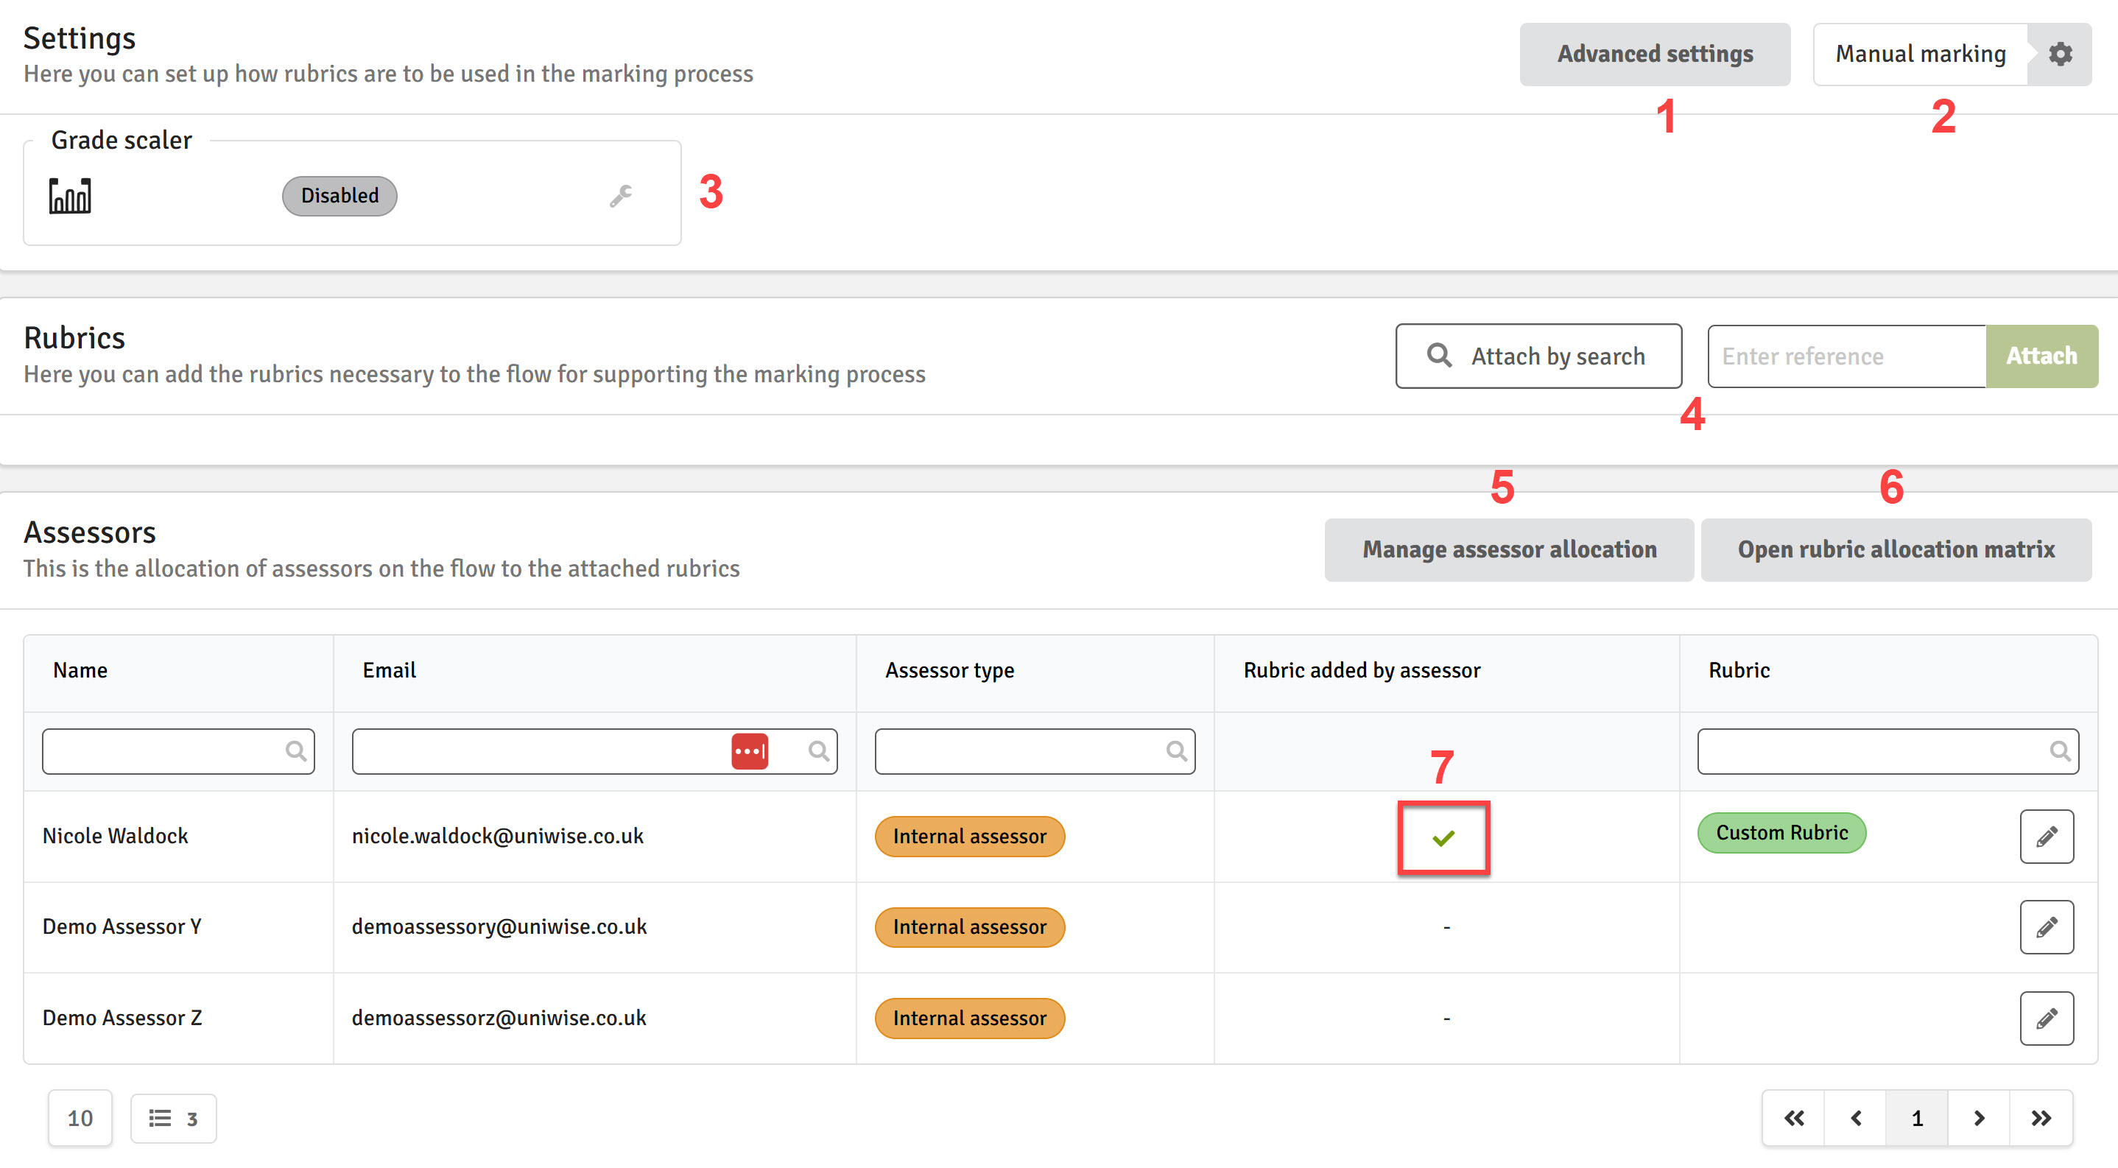The width and height of the screenshot is (2118, 1168).
Task: Click the green checkmark for Nicole Waldock
Action: 1443,837
